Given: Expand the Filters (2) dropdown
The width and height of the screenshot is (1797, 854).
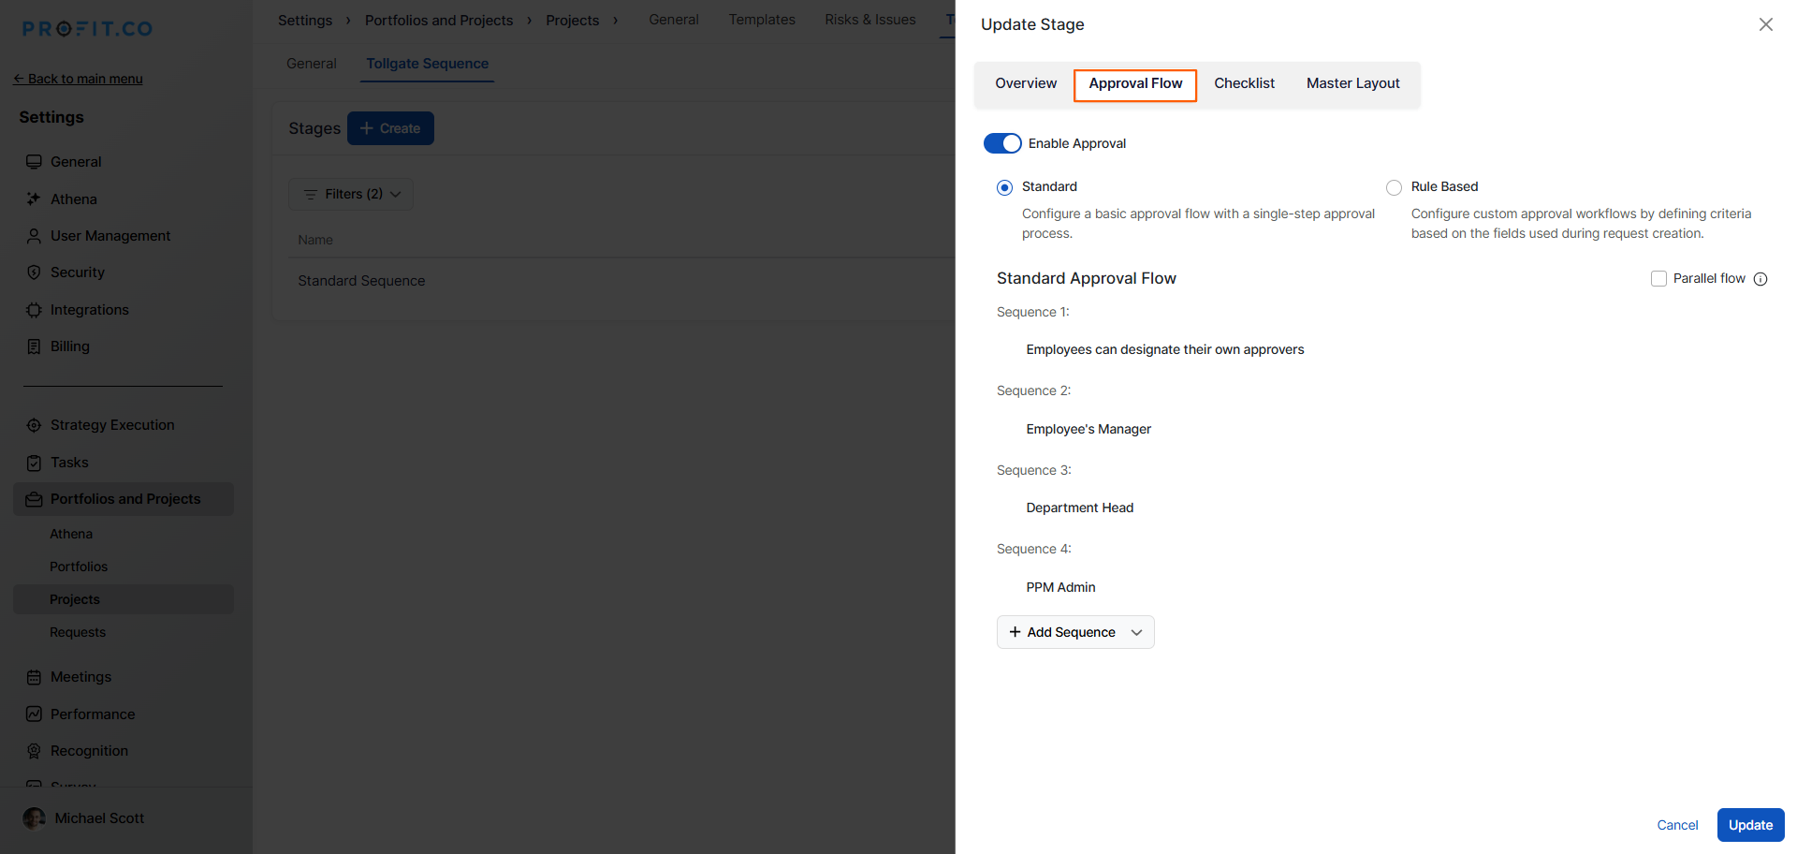Looking at the screenshot, I should (x=351, y=194).
